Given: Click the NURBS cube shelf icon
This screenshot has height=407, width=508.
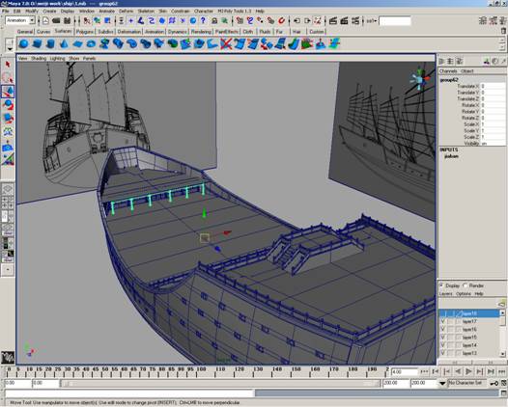Looking at the screenshot, I should coord(38,43).
